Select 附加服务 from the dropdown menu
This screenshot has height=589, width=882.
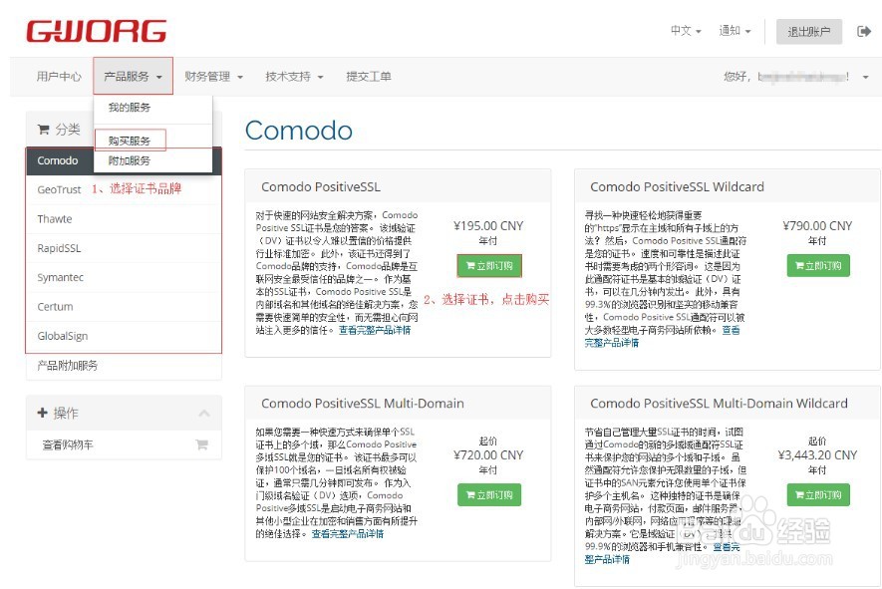point(130,160)
